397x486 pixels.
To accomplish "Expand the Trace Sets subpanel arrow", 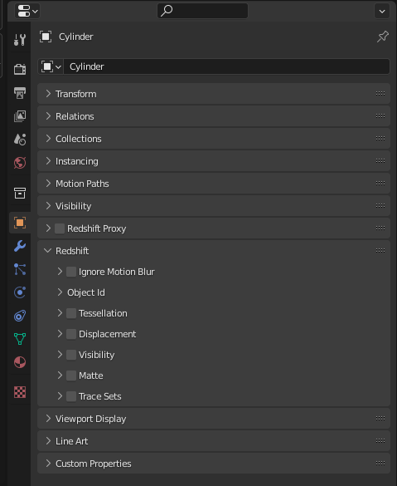I will (60, 396).
